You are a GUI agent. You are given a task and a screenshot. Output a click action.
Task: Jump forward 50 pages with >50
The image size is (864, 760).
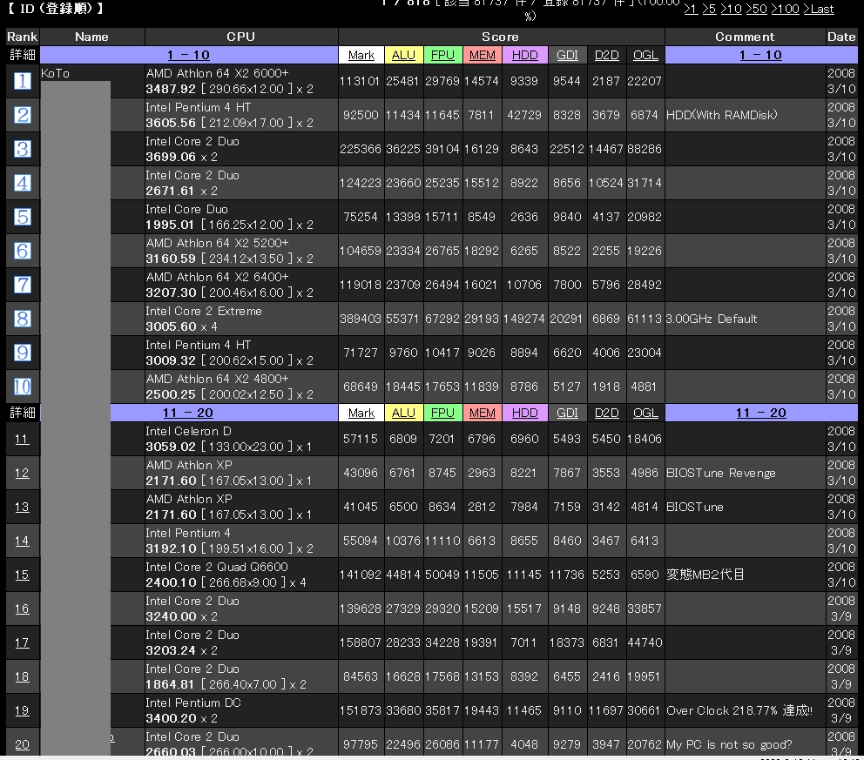click(x=756, y=9)
